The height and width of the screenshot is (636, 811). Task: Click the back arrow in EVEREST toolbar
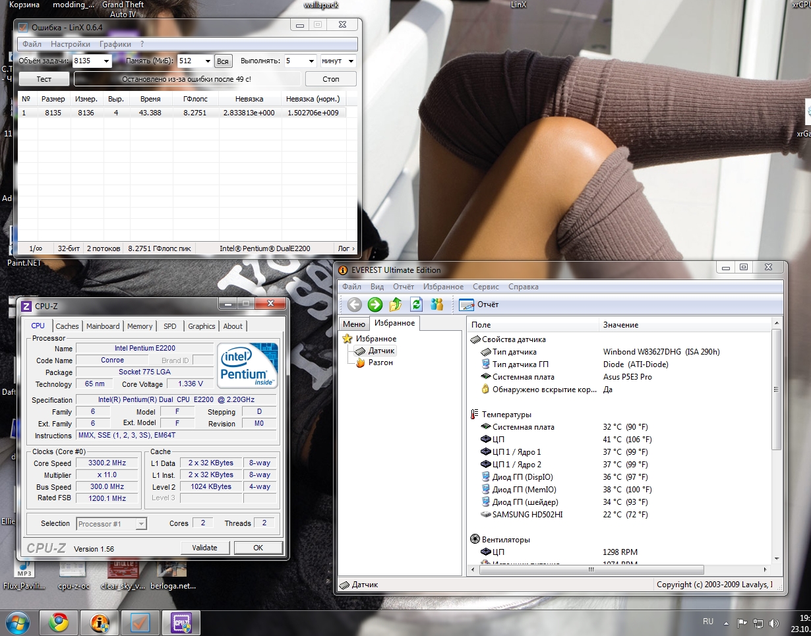355,304
